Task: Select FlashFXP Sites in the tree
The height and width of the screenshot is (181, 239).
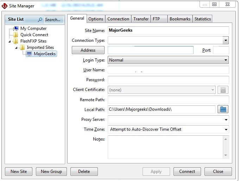Action: (33, 41)
